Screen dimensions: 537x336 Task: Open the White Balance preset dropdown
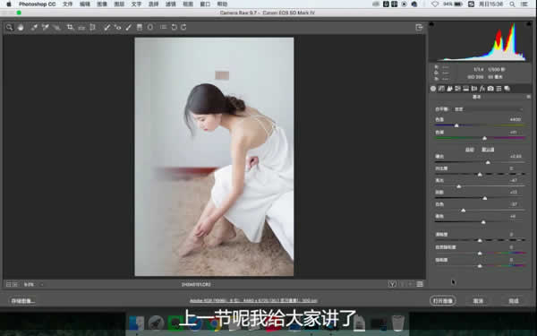489,109
